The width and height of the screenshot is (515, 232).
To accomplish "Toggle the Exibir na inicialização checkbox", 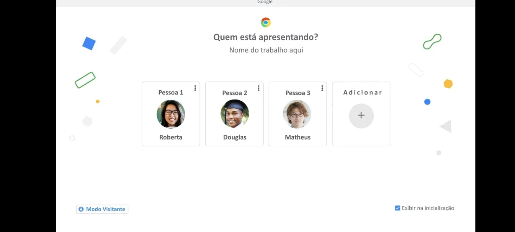I will 398,208.
